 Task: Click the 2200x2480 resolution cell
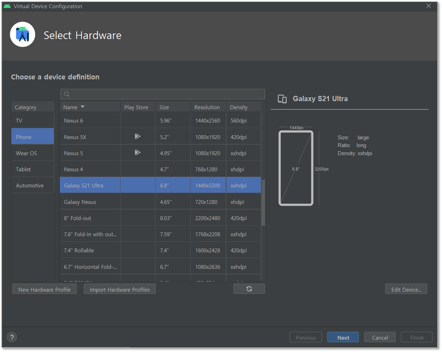[x=208, y=218]
